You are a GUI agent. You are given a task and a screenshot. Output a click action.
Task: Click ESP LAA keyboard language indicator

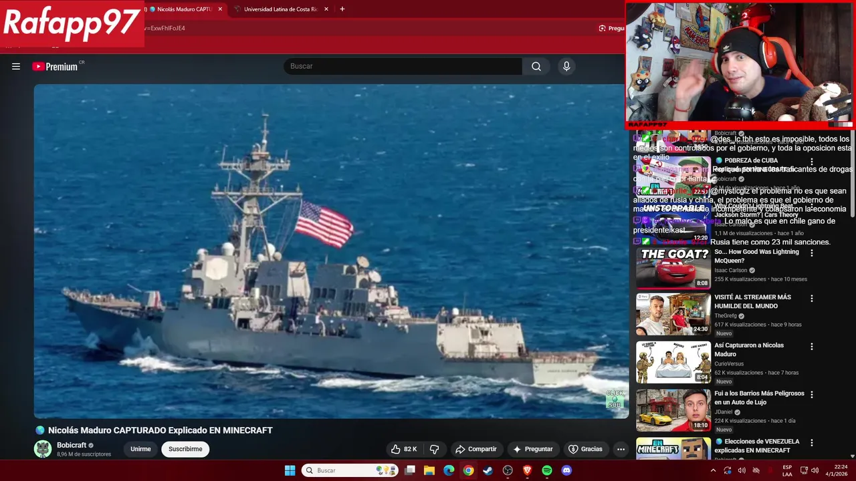[x=787, y=470]
